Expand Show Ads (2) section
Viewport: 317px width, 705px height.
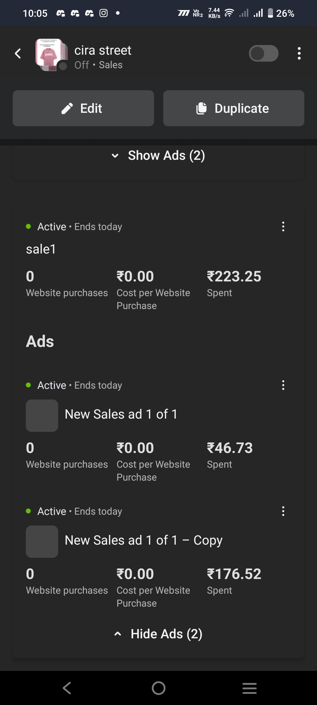pos(158,155)
